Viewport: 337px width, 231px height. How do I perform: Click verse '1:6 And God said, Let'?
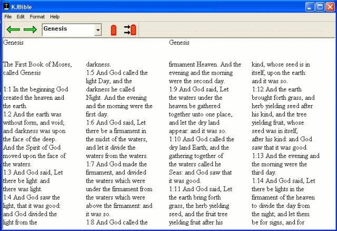click(116, 122)
